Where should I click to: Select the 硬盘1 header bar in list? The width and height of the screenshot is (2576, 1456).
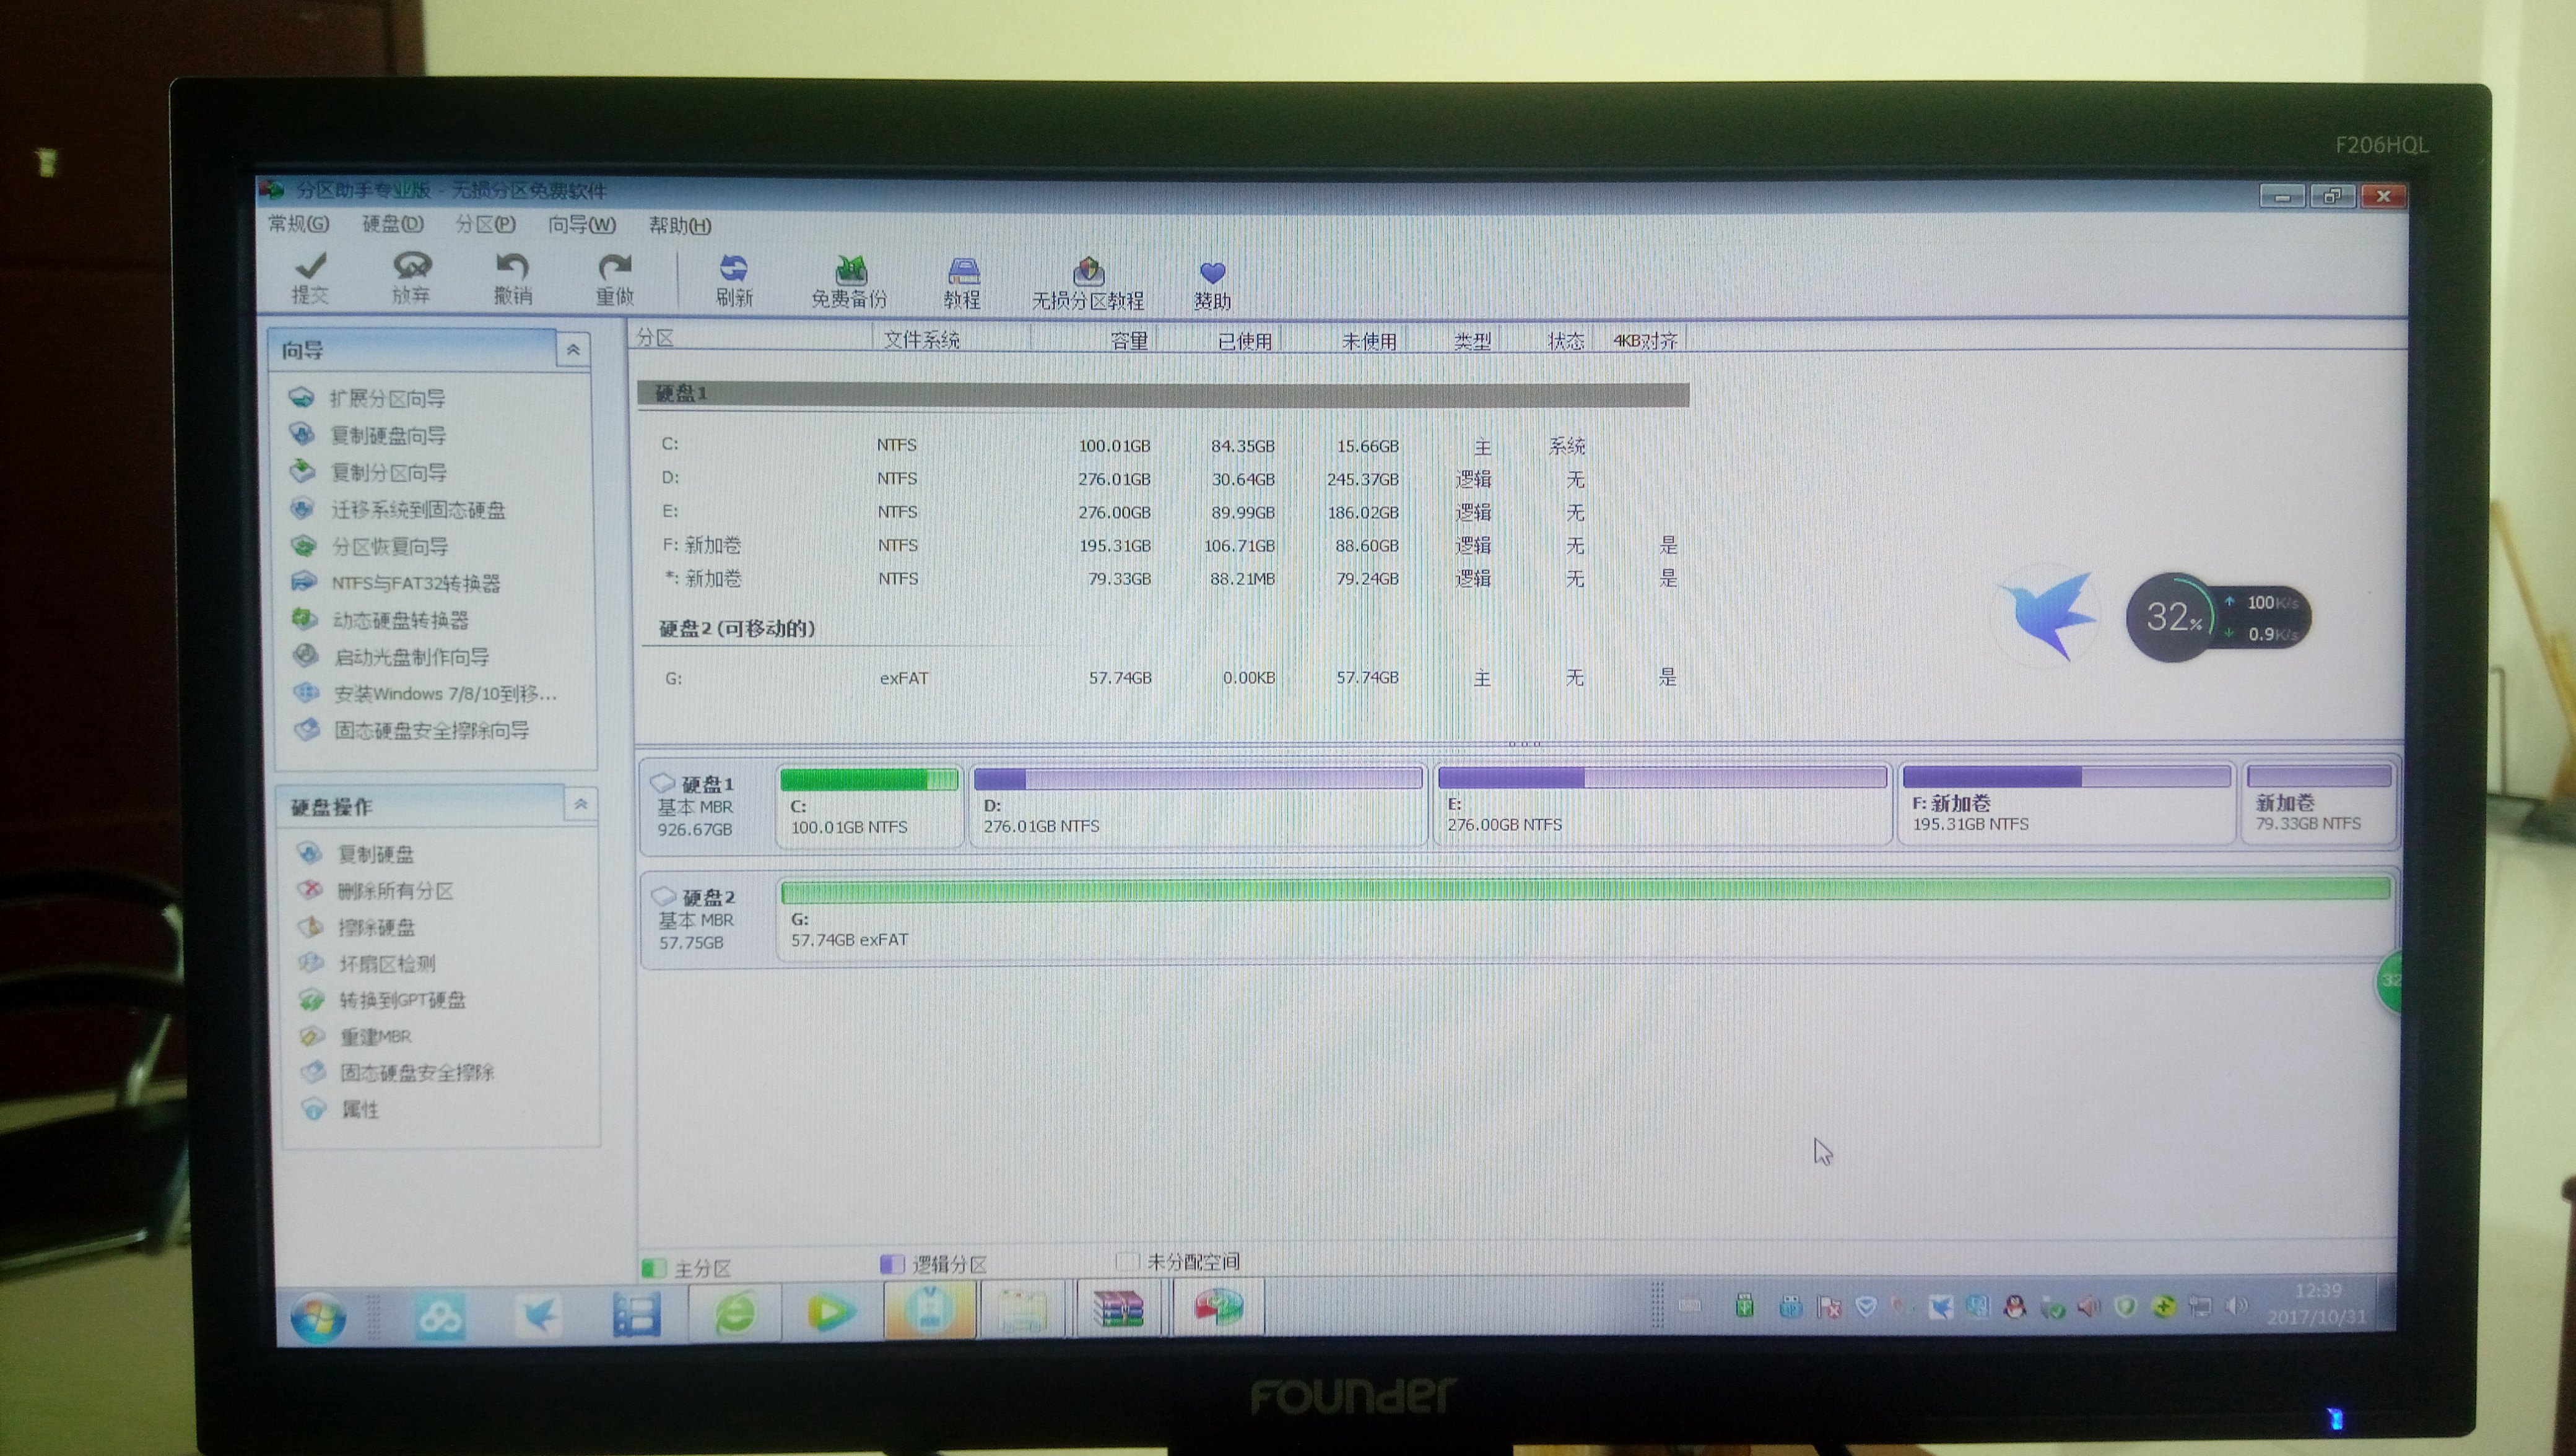[1163, 394]
